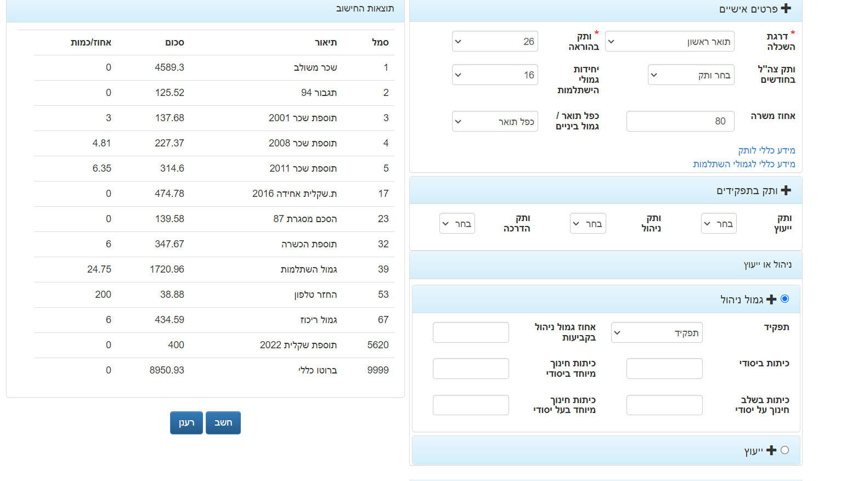
Task: Click the plus icon beside פרטים אישיים
Action: pos(786,8)
